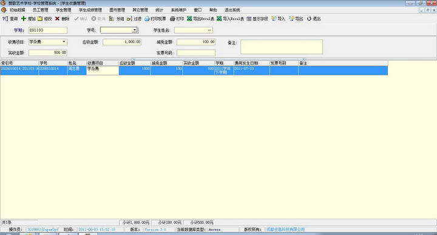
Task: Open the 系统维护 menu
Action: coord(178,10)
